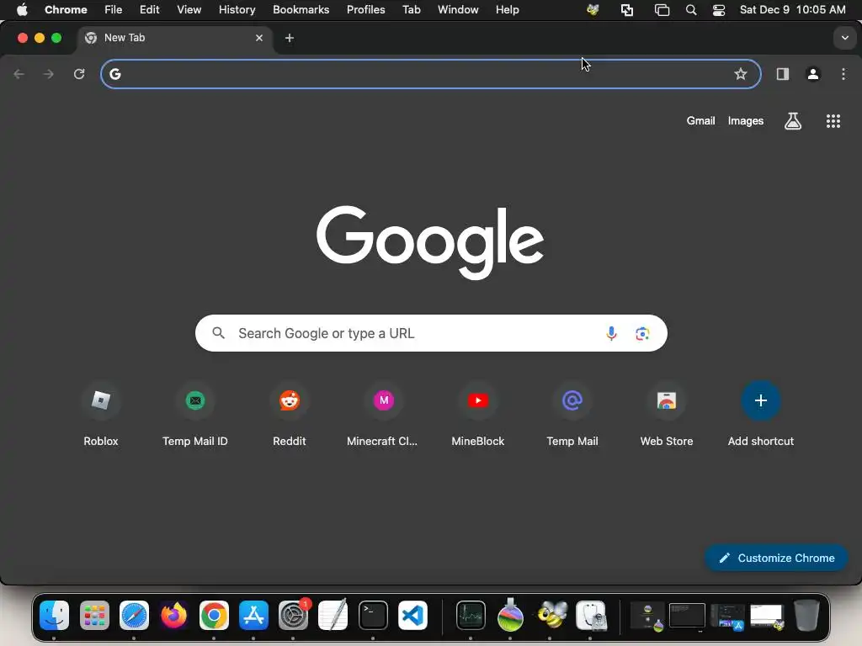The width and height of the screenshot is (862, 646).
Task: Open a new tab with plus button
Action: click(x=290, y=38)
